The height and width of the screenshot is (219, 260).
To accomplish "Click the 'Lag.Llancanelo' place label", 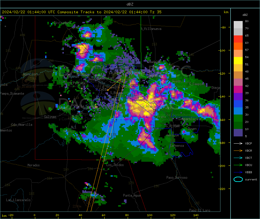I will [x=18, y=200].
